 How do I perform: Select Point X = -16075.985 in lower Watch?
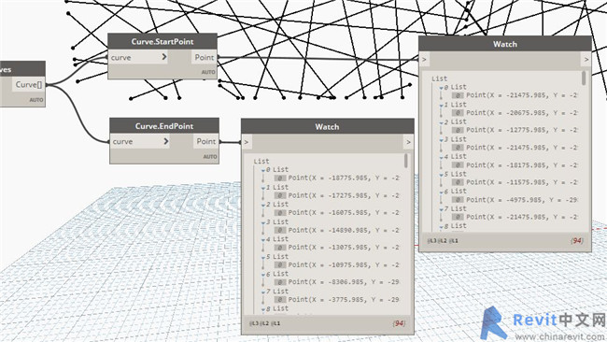click(x=344, y=213)
